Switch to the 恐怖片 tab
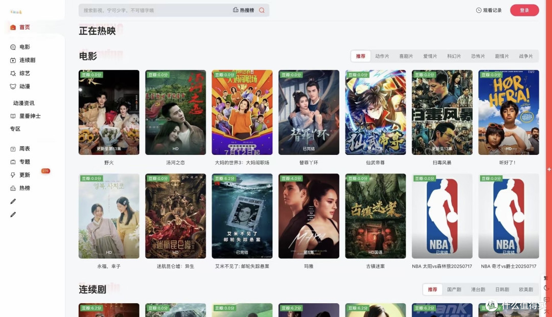552x317 pixels. [x=478, y=56]
